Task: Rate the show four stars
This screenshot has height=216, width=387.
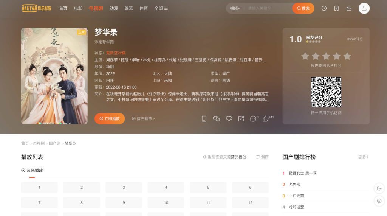Action: [337, 56]
